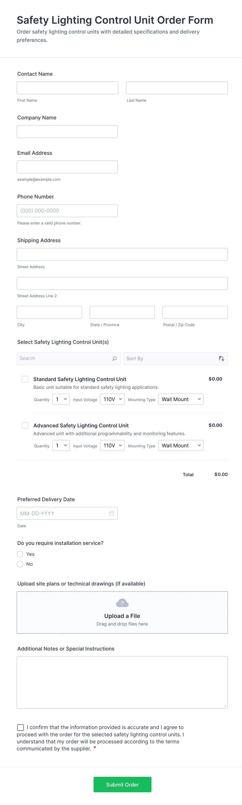Open the calendar icon for delivery date

111,513
